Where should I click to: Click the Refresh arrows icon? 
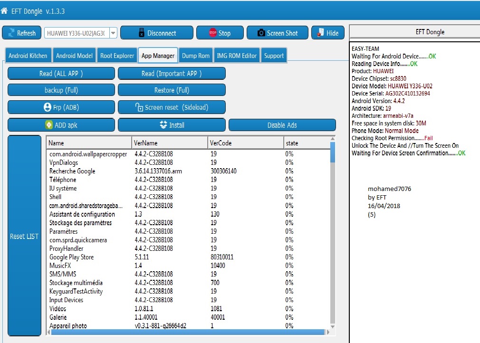click(x=11, y=33)
